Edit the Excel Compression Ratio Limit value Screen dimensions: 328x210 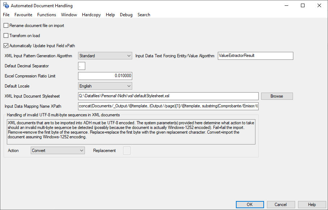coord(105,76)
